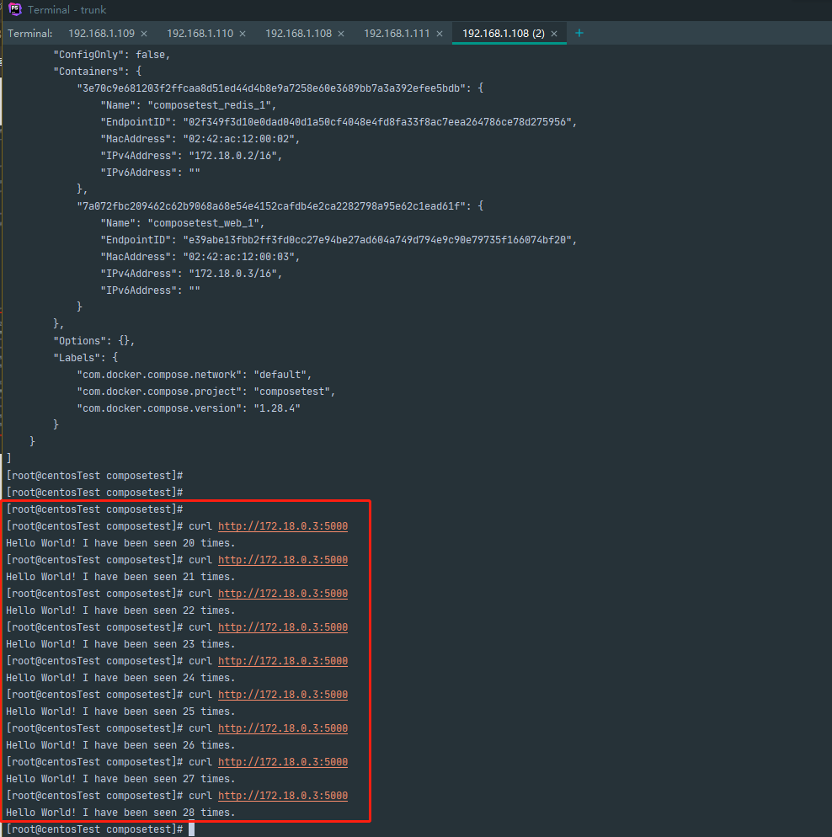Follow curl URL link preceding 'seen 22 times'
This screenshot has height=837, width=832.
pos(283,594)
